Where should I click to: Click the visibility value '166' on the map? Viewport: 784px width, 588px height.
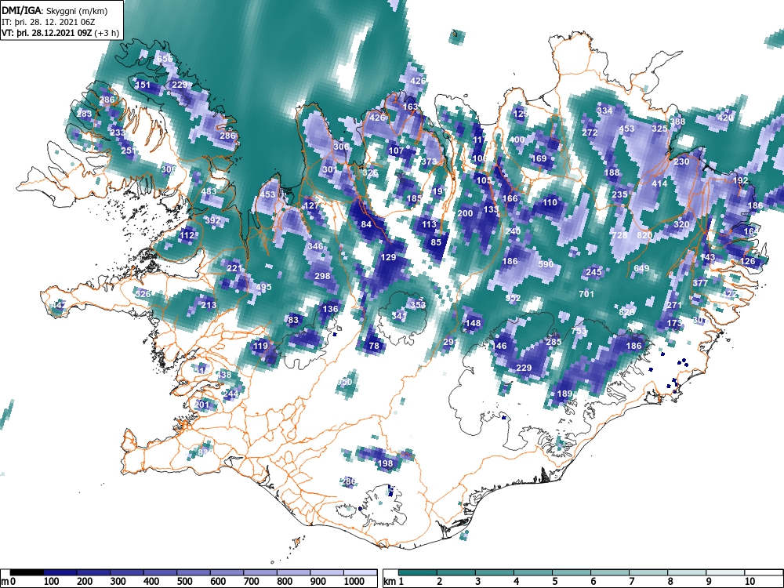[510, 198]
